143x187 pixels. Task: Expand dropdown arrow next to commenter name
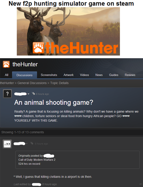point(27,144)
